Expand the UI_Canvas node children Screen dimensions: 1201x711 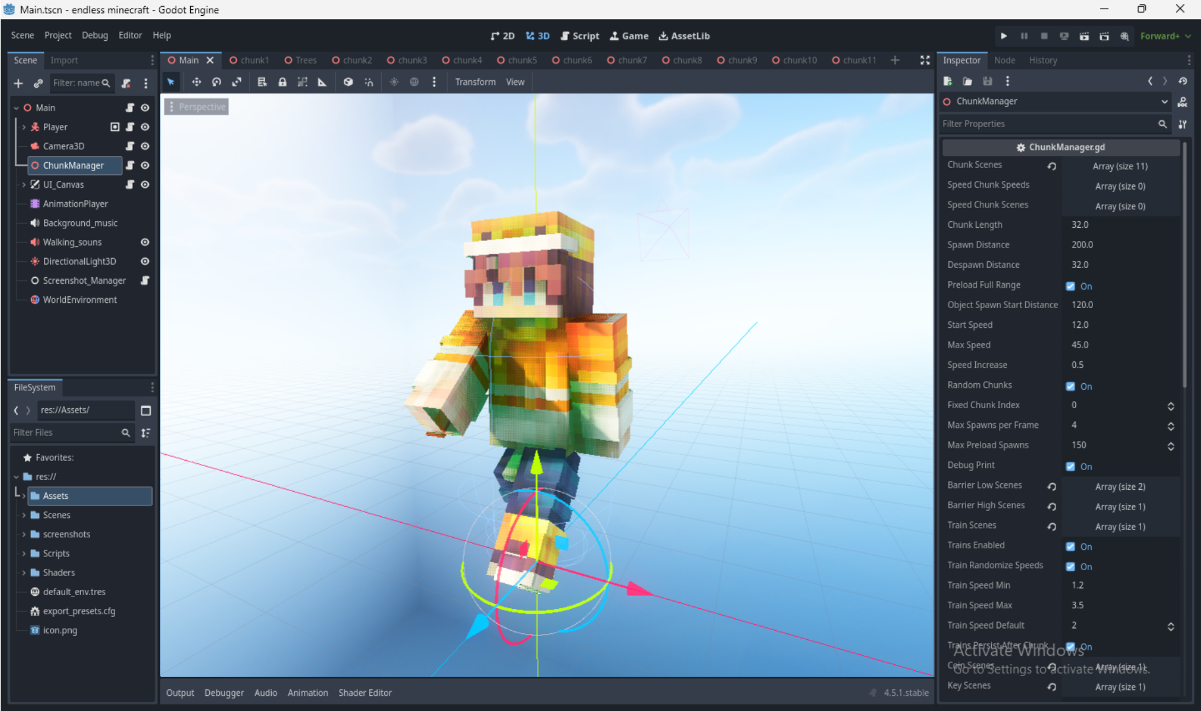pyautogui.click(x=24, y=184)
